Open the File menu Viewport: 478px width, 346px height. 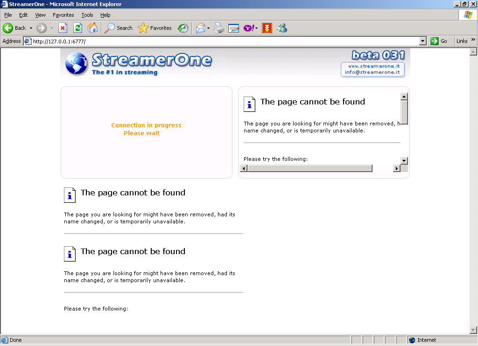click(x=8, y=15)
